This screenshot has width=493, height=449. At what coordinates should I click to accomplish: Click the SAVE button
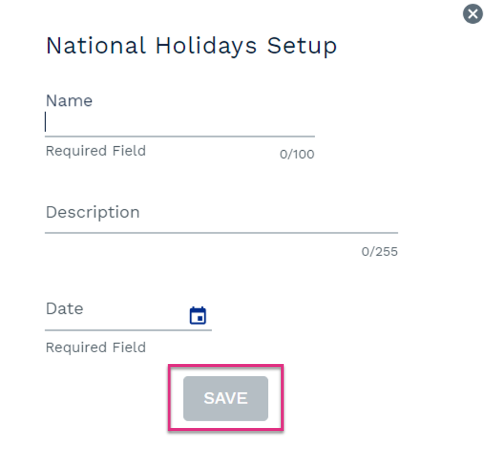coord(226,398)
